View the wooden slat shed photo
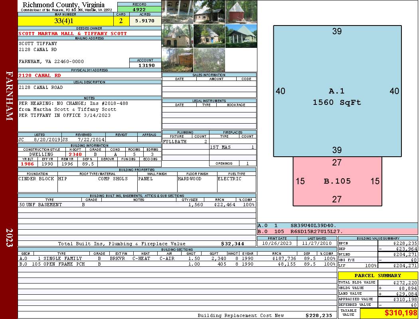 pos(177,60)
